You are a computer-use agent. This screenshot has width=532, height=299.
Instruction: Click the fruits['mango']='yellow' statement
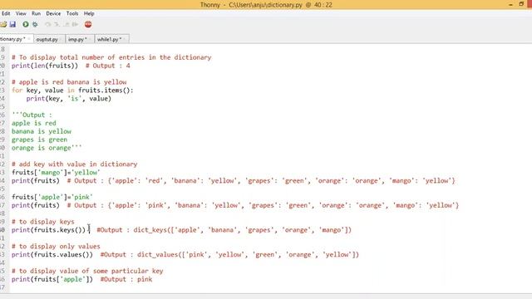point(56,172)
